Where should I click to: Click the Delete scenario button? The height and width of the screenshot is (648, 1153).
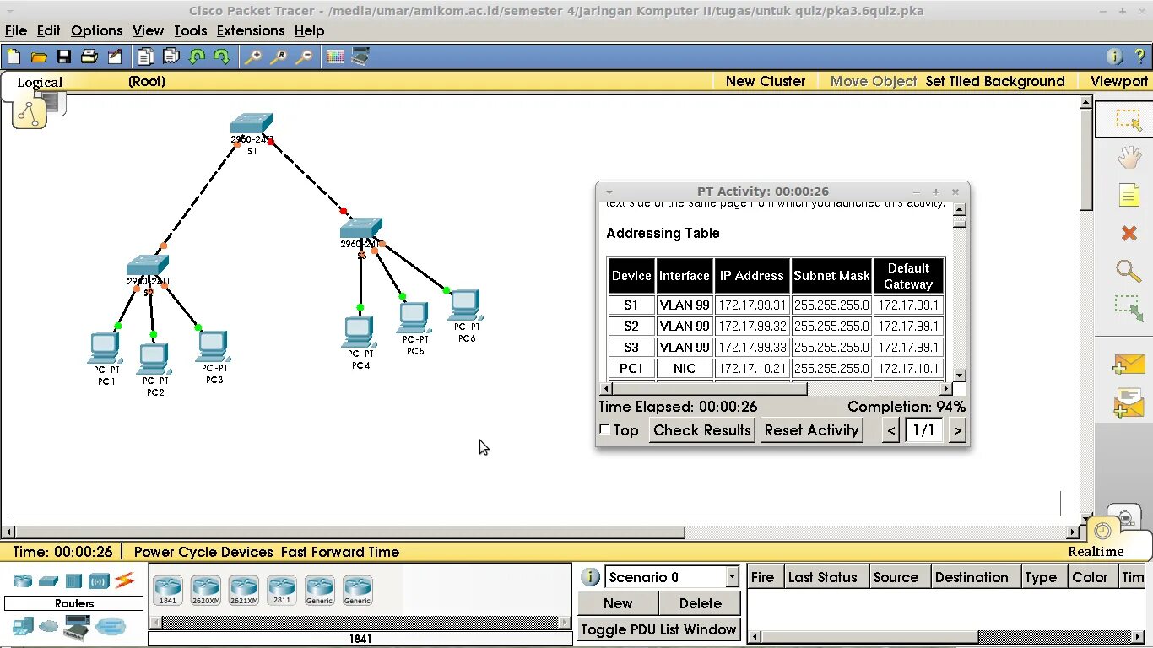point(700,603)
